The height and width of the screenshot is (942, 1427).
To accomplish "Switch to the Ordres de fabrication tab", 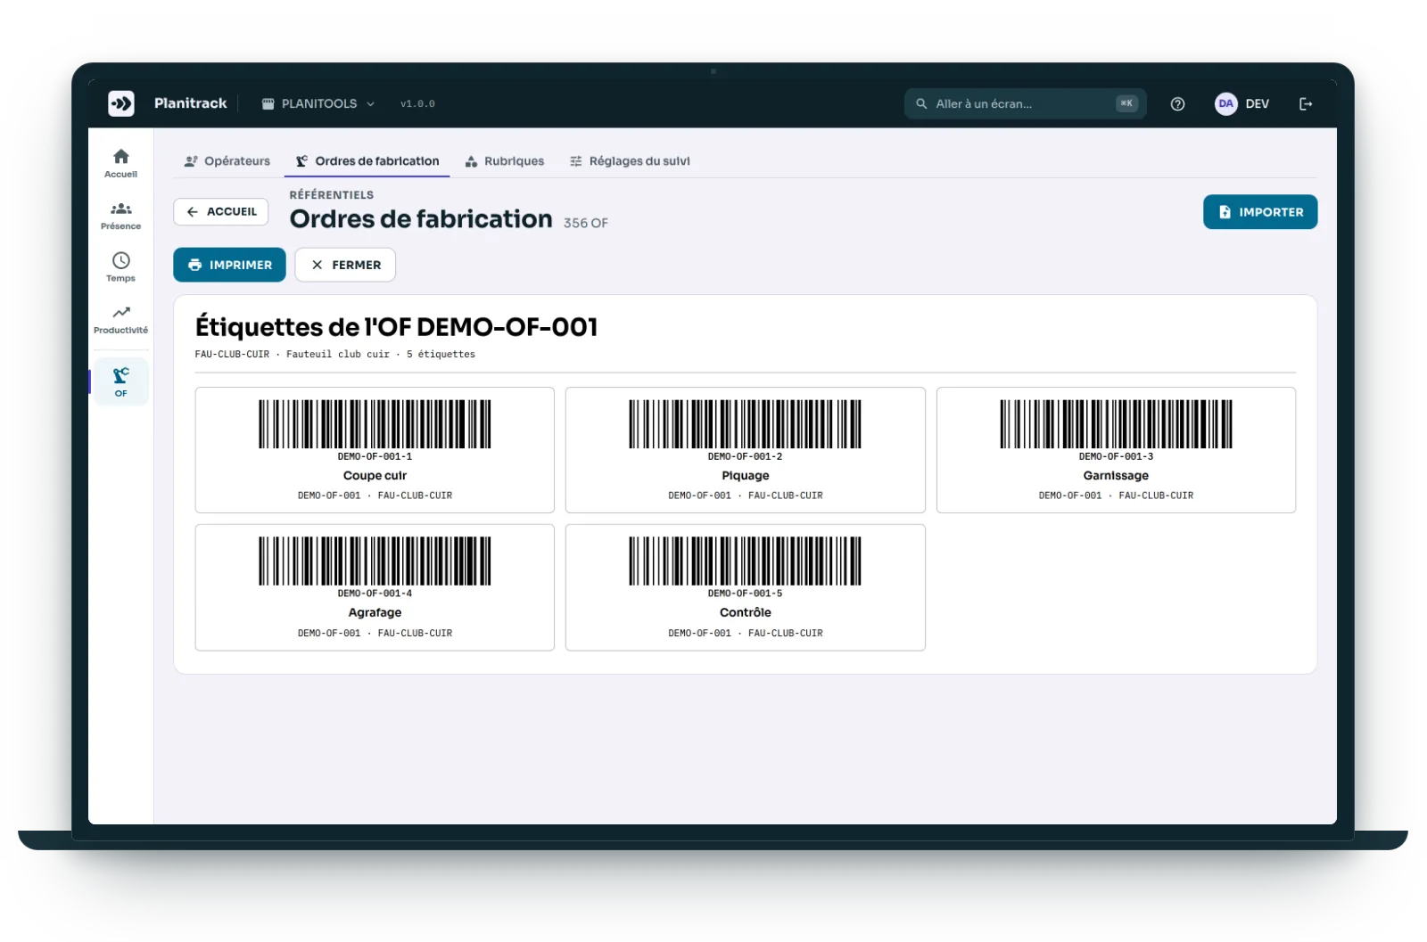I will click(x=367, y=161).
